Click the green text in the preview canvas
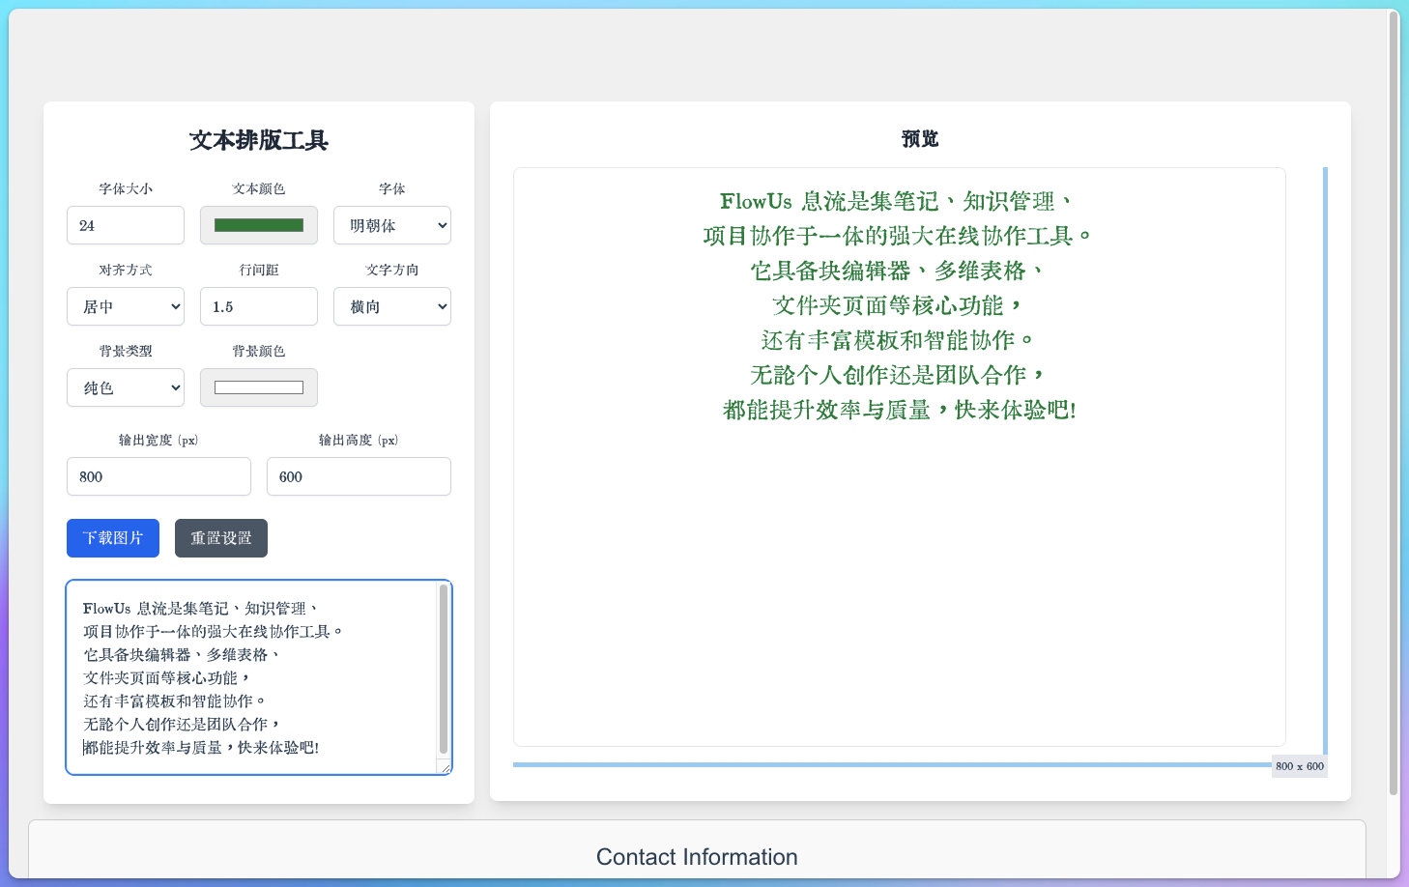1409x887 pixels. [x=899, y=305]
